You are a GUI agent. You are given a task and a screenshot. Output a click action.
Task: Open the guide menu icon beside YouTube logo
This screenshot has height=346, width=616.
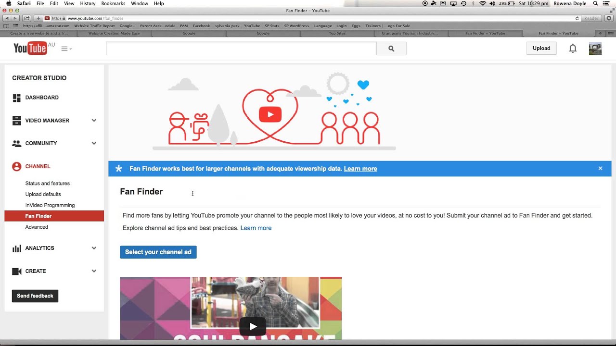[66, 49]
